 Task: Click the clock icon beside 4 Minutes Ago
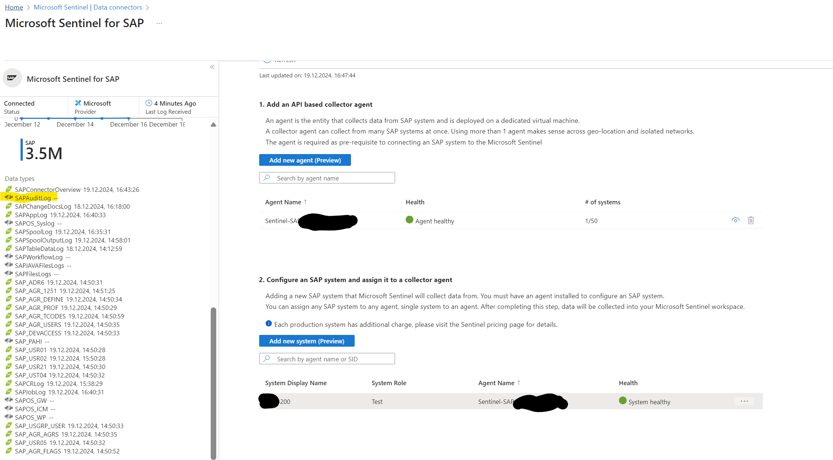click(149, 103)
